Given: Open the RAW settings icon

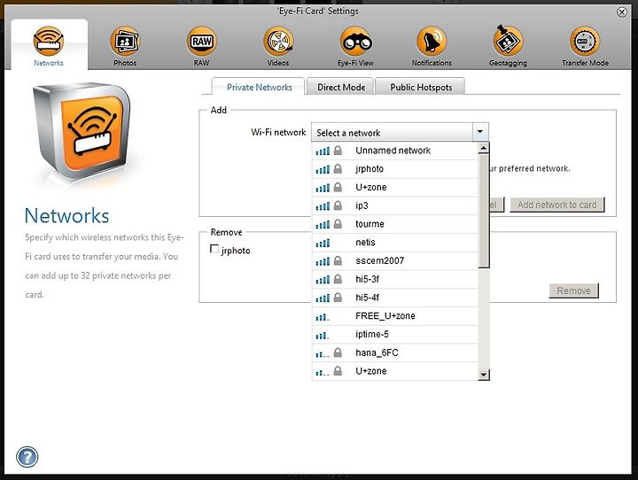Looking at the screenshot, I should coord(201,41).
